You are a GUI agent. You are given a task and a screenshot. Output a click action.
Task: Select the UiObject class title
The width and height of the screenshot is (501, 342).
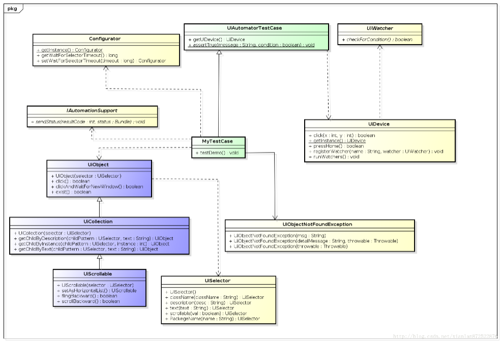tap(98, 165)
